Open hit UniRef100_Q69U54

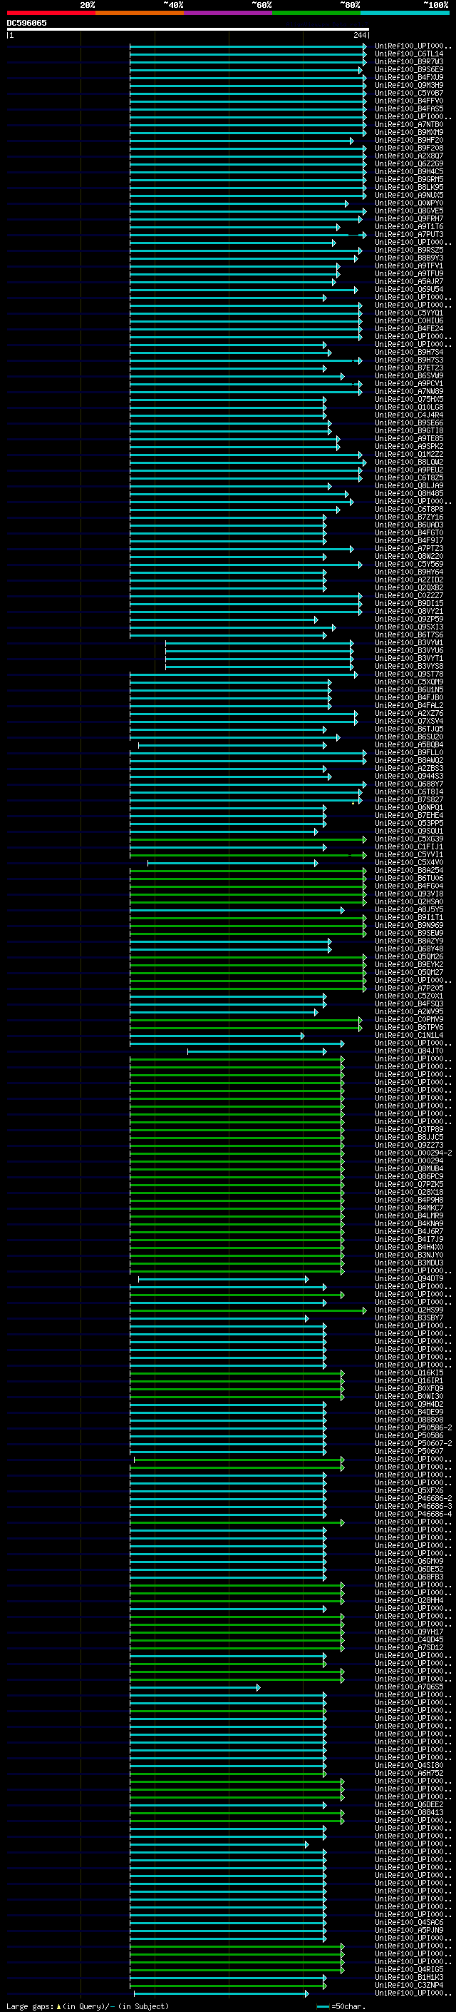click(409, 289)
